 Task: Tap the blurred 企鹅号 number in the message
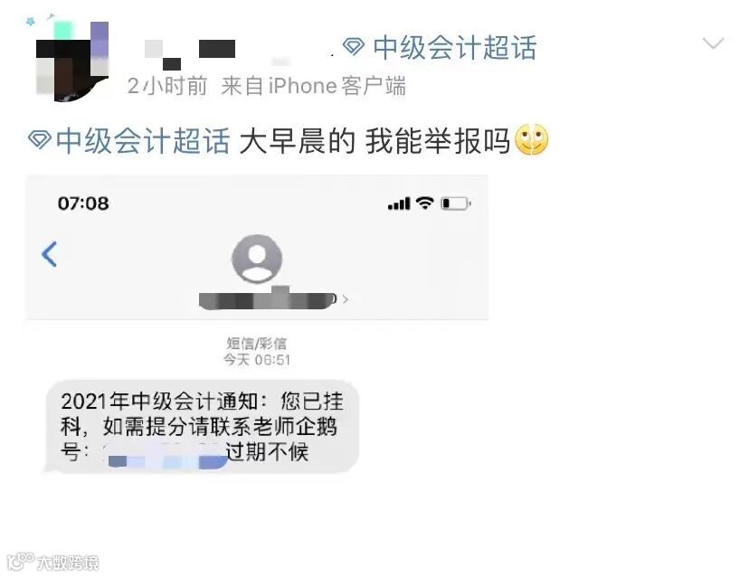pyautogui.click(x=165, y=455)
